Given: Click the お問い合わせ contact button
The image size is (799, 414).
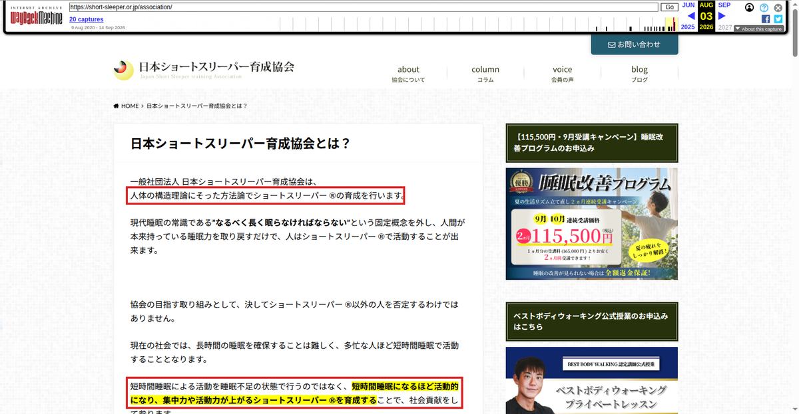Looking at the screenshot, I should click(x=635, y=45).
